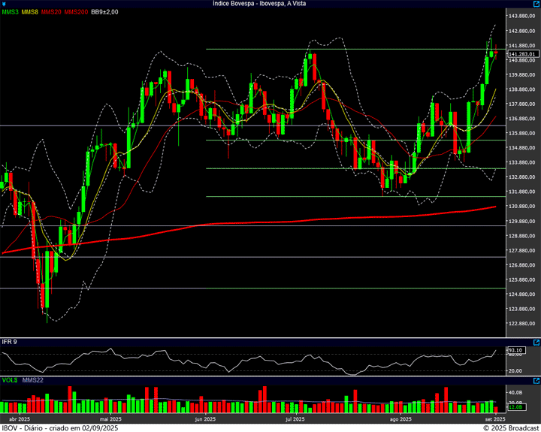Click the green volume value tag 12,0B
541x432 pixels.
pos(515,408)
